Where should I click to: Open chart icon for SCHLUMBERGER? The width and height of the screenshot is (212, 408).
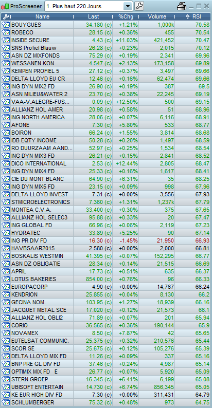tap(6, 402)
